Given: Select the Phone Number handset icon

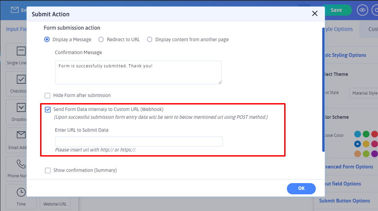Looking at the screenshot, I should [21, 164].
